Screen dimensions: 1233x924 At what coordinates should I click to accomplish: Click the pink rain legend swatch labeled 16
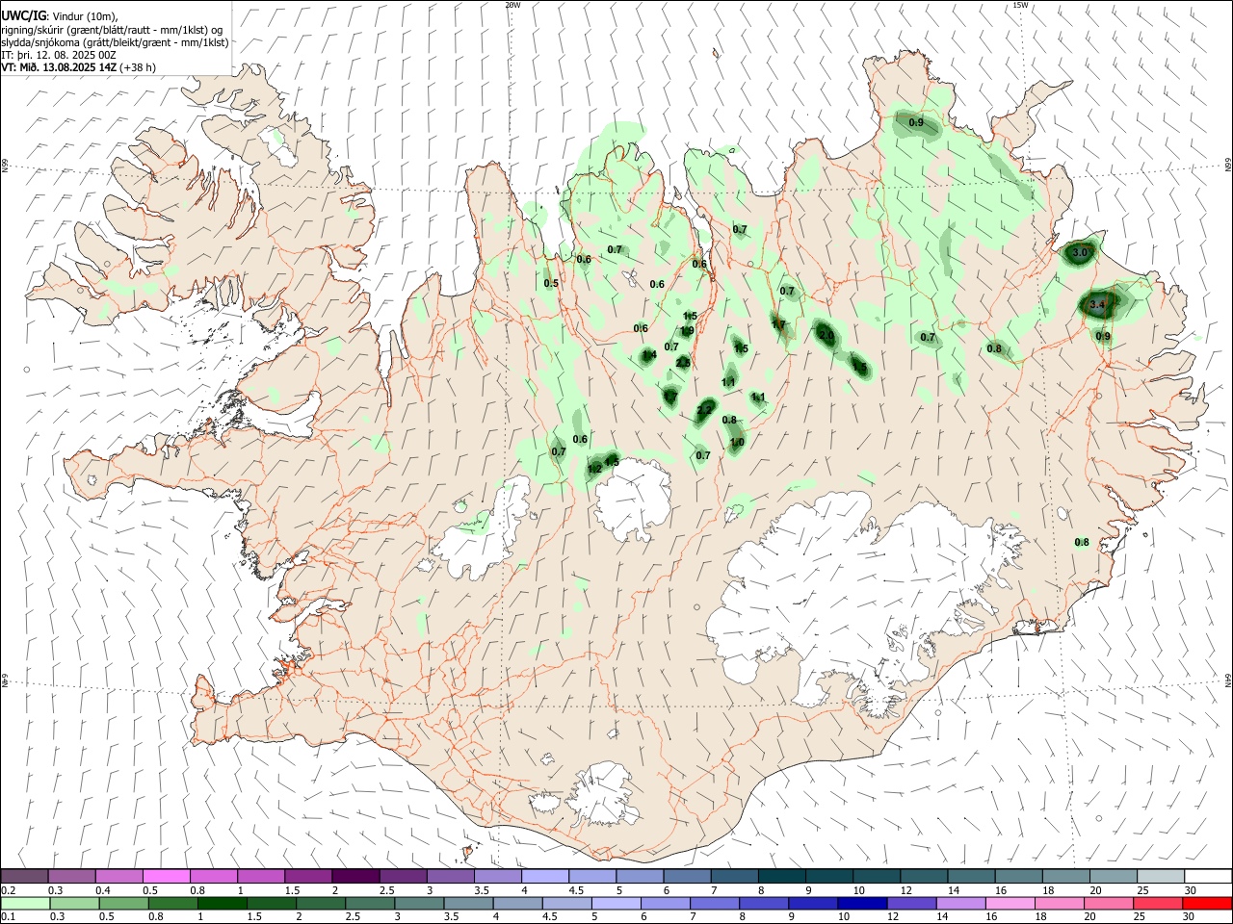[x=1011, y=903]
